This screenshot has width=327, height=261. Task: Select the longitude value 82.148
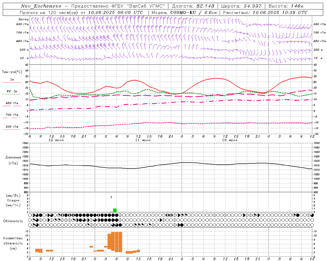(205, 6)
